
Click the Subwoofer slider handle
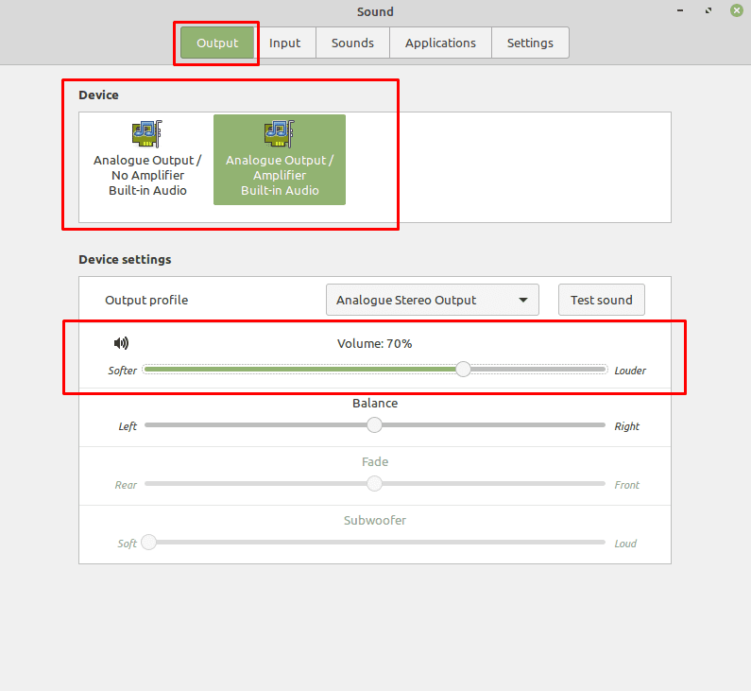[149, 543]
